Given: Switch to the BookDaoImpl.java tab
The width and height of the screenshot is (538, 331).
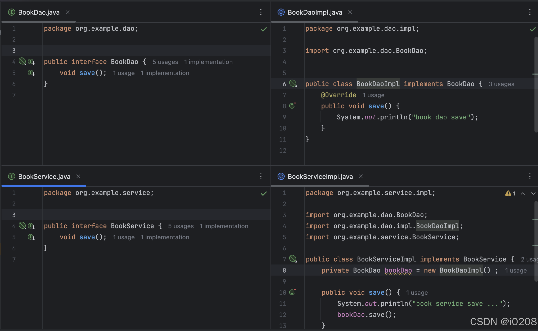Looking at the screenshot, I should 315,12.
